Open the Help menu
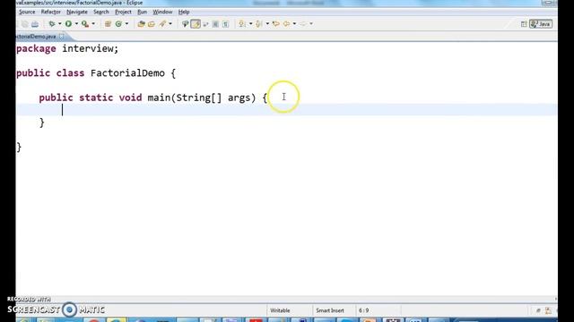Image resolution: width=574 pixels, height=322 pixels. (184, 12)
